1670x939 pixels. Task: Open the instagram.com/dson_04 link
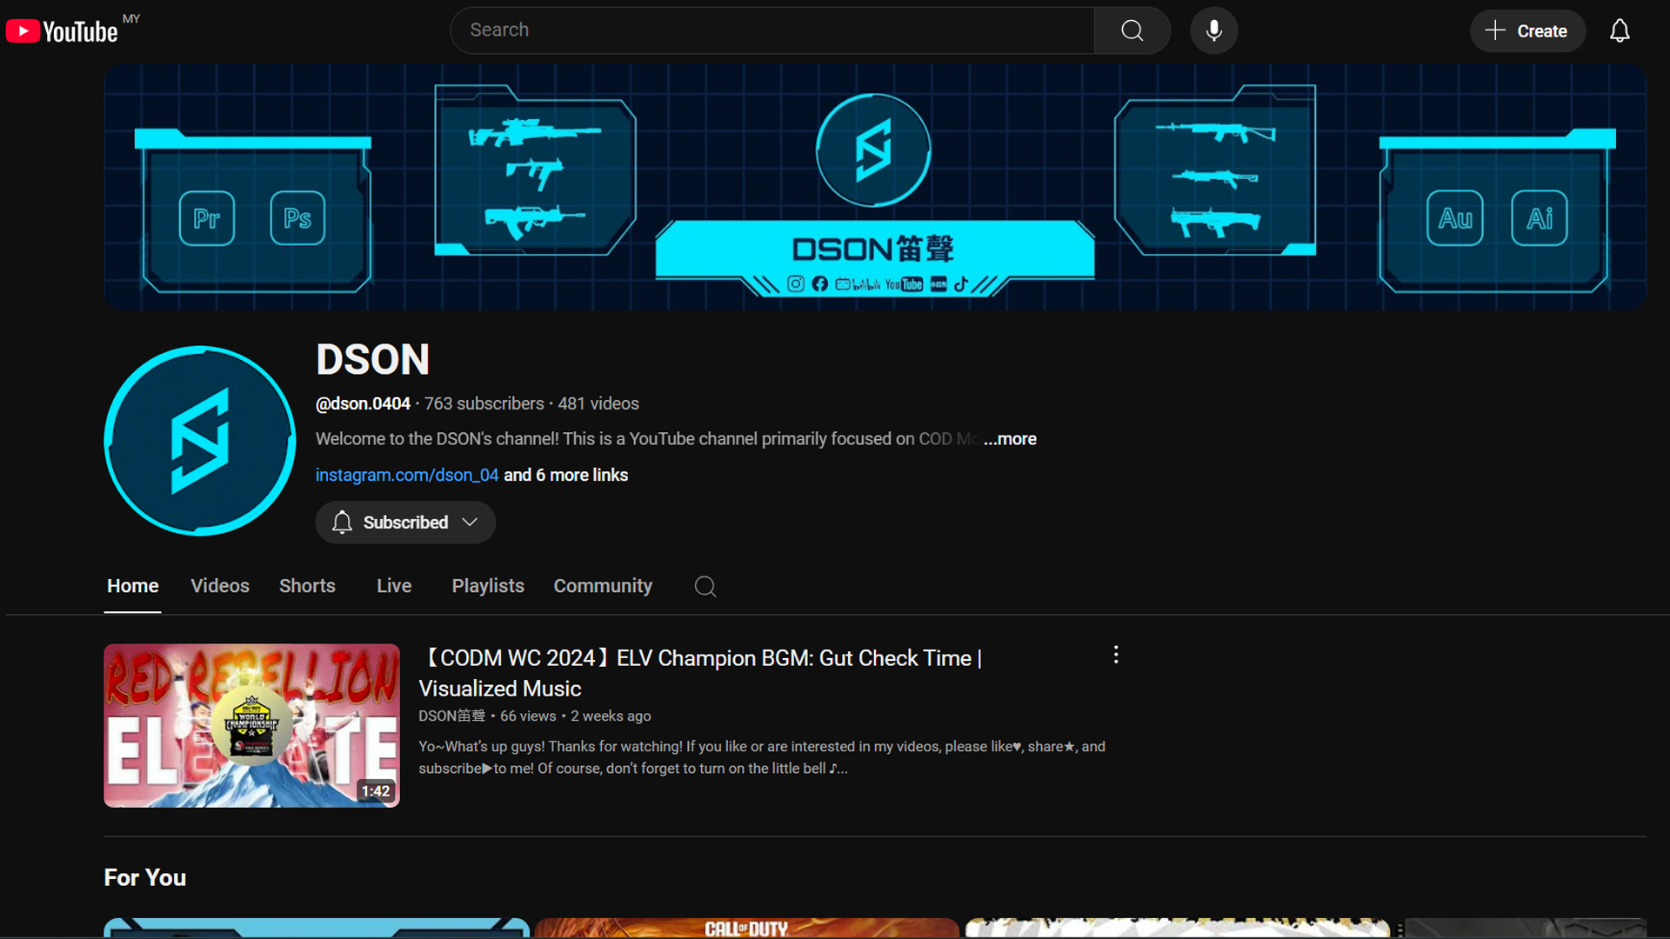[406, 475]
